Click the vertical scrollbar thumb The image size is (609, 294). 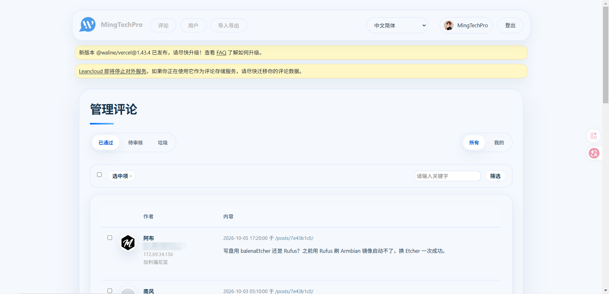[x=606, y=54]
